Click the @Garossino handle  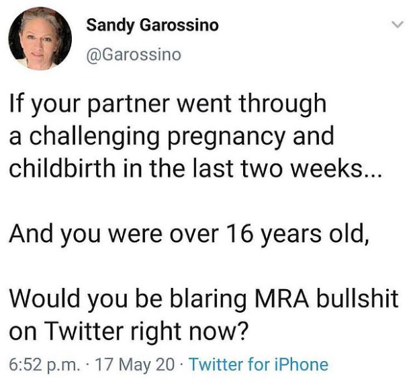pos(133,55)
